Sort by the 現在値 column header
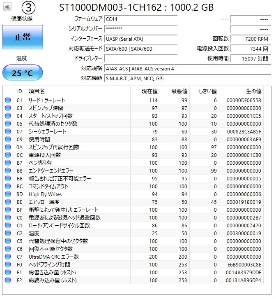The height and width of the screenshot is (299, 276). click(x=145, y=91)
